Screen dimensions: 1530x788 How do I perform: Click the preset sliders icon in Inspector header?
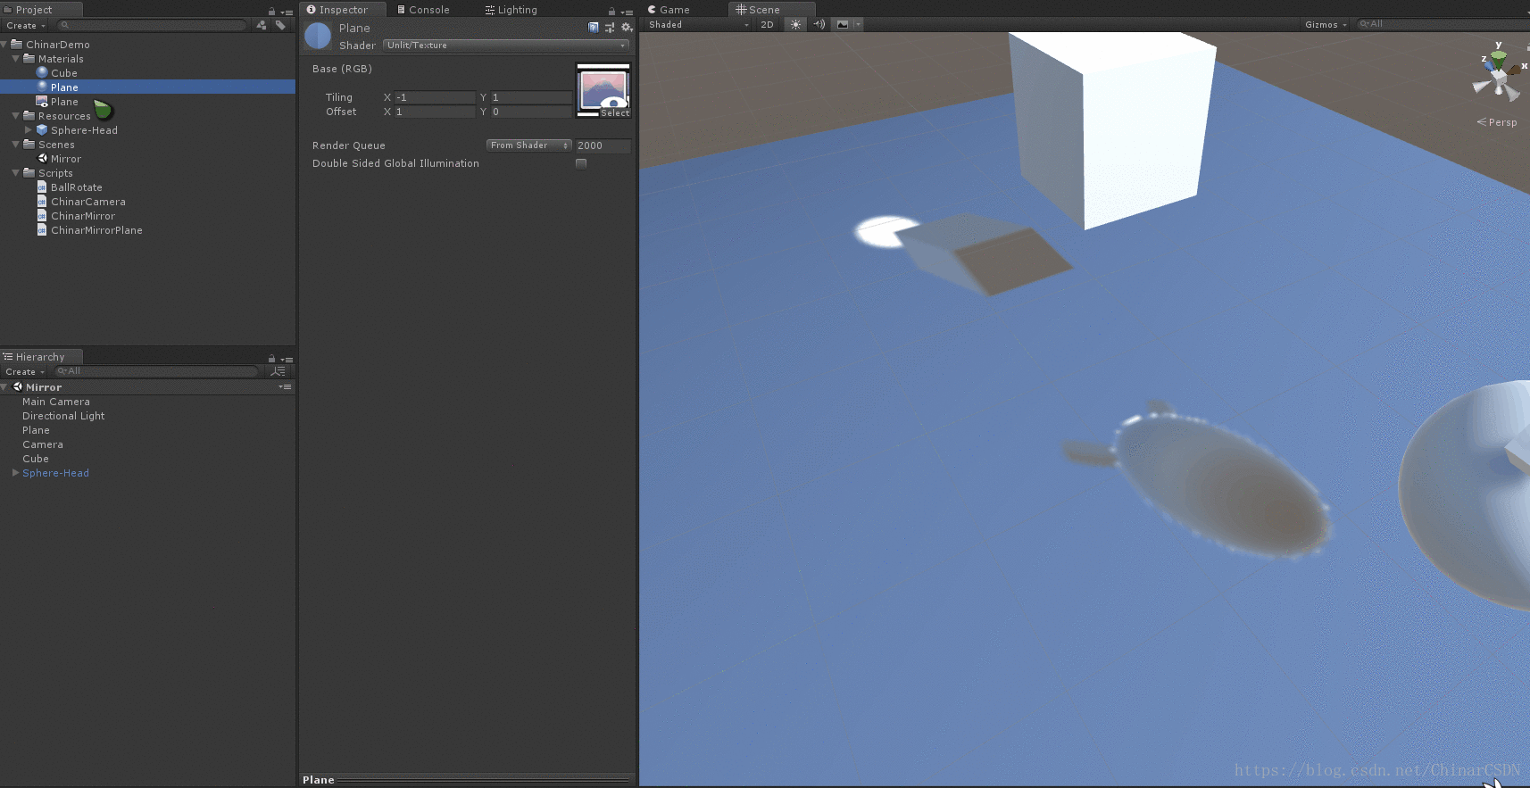[610, 28]
